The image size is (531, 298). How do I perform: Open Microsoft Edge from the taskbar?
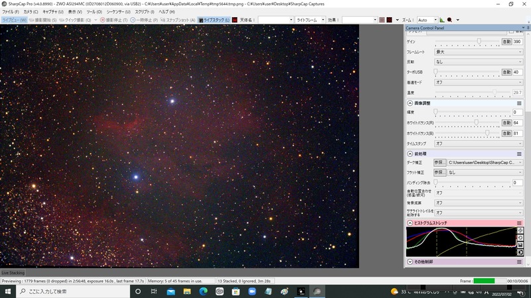click(203, 291)
